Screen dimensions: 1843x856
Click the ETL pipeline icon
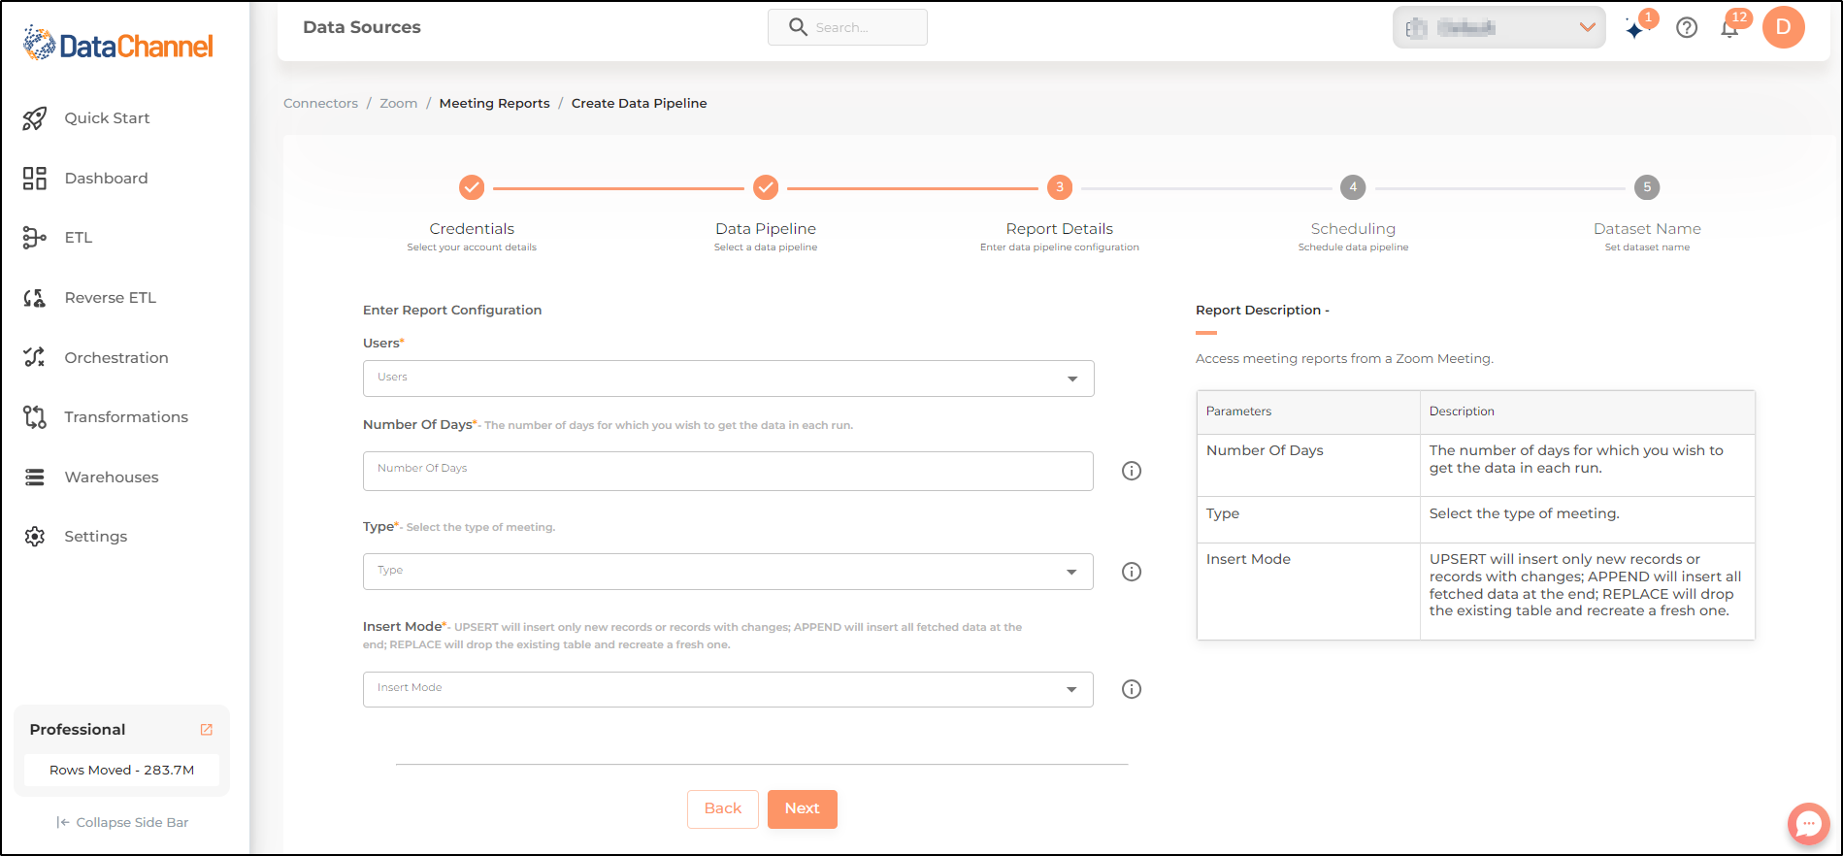click(35, 238)
